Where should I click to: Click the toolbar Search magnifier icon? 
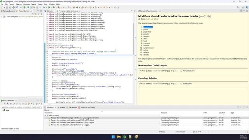(238, 7)
